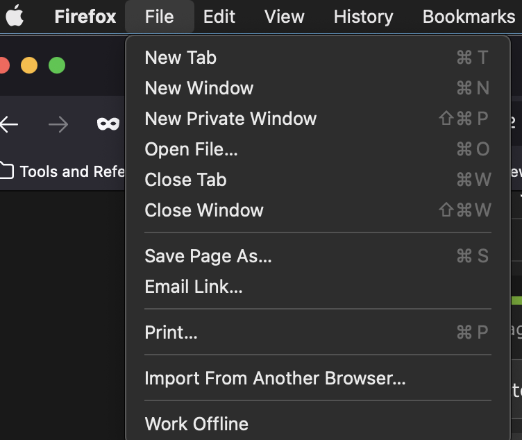Viewport: 522px width, 440px height.
Task: Open the Edit menu
Action: [x=219, y=17]
